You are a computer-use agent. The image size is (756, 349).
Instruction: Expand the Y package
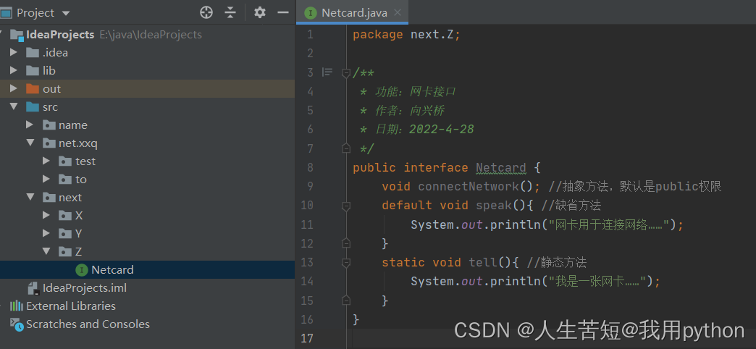click(x=46, y=233)
